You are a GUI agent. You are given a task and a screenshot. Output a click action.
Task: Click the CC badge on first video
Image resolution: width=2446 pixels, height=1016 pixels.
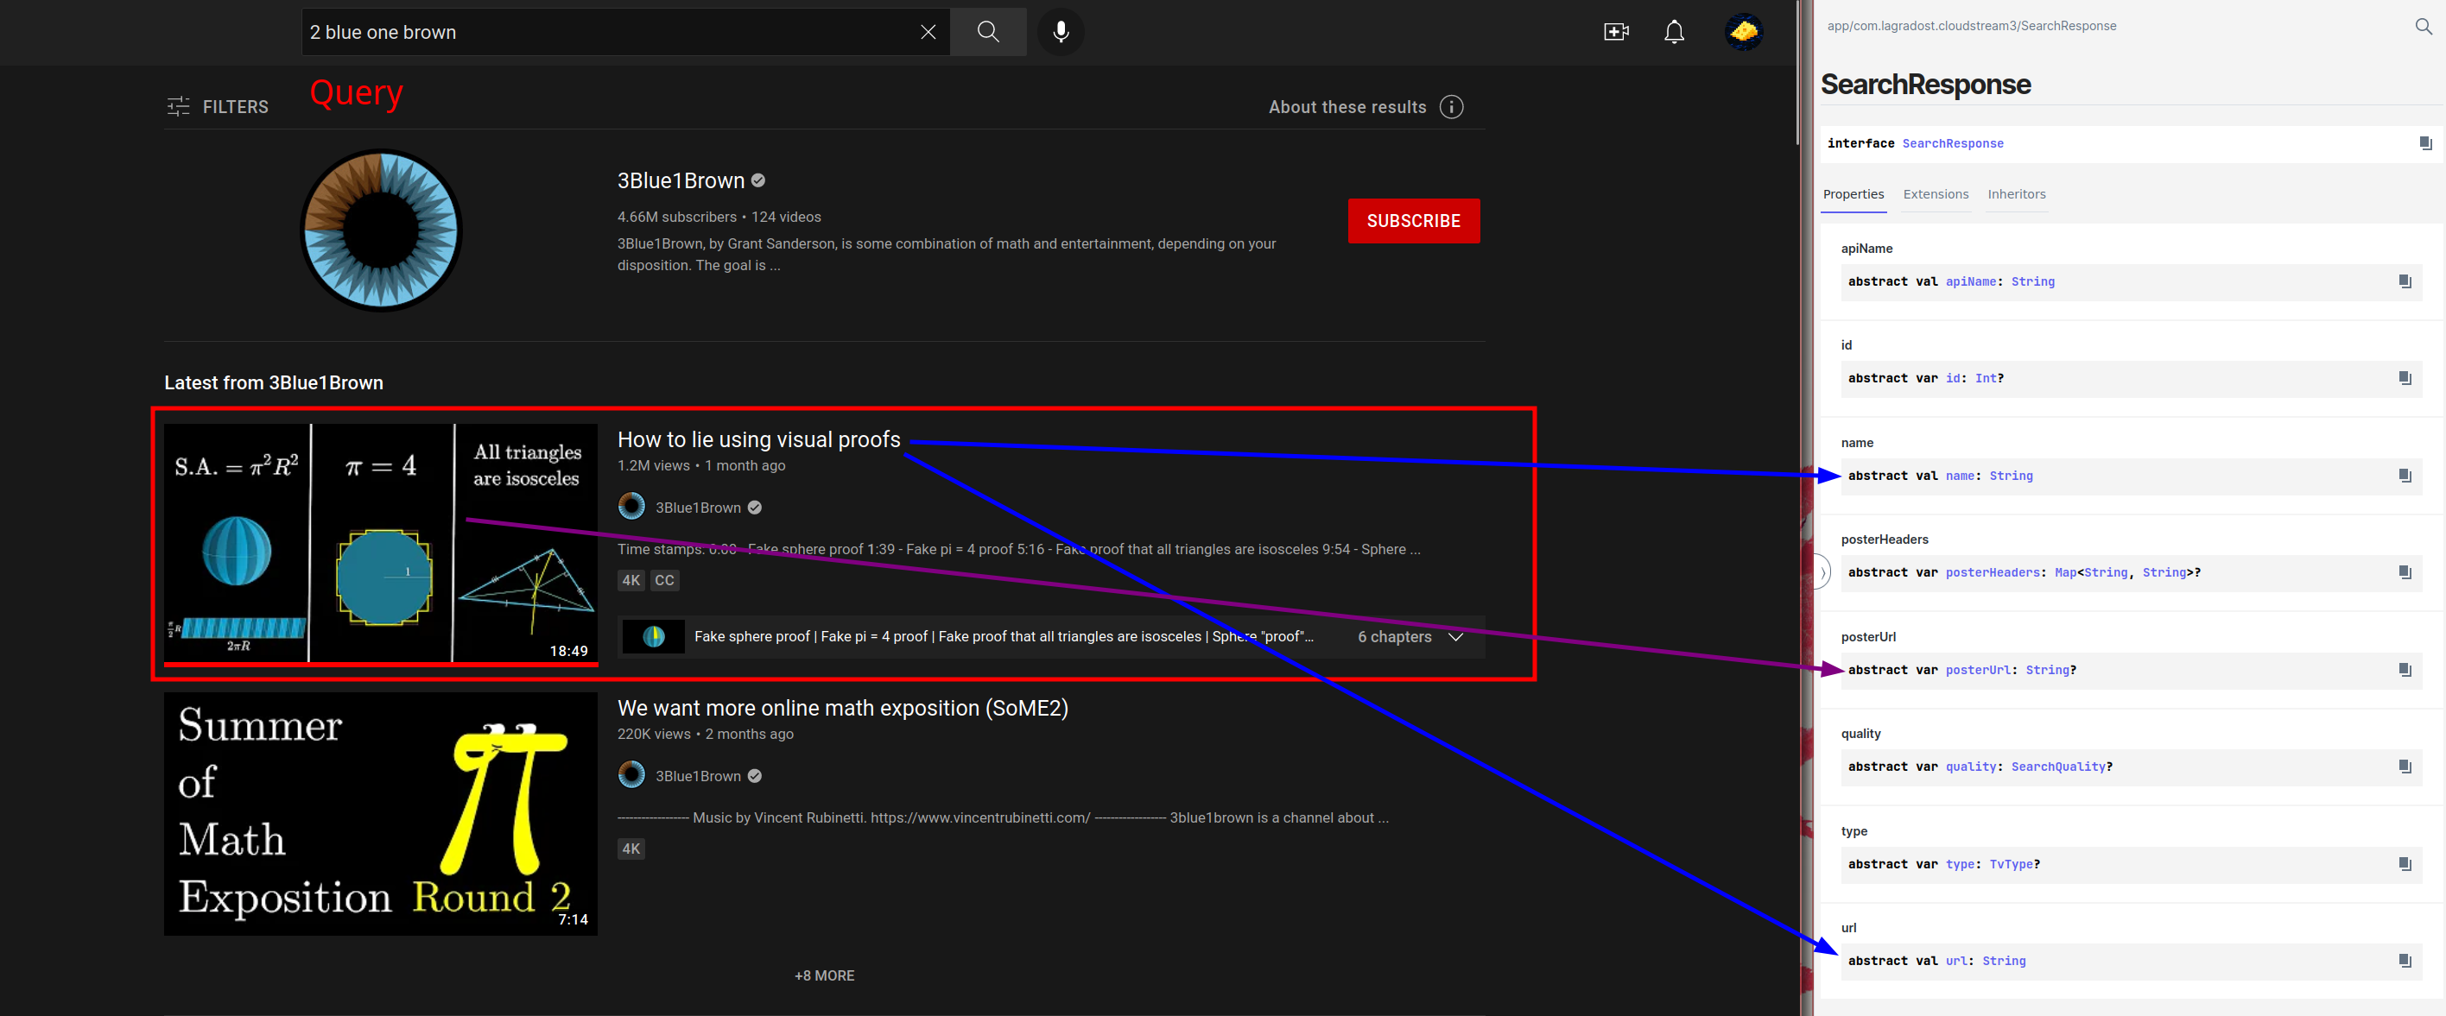point(665,581)
